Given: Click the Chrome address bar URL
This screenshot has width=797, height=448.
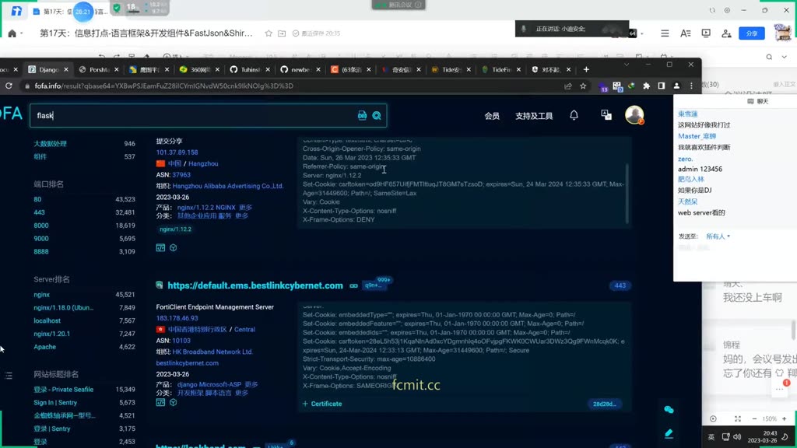Looking at the screenshot, I should 163,86.
